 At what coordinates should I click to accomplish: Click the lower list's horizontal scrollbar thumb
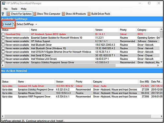coord(78,116)
